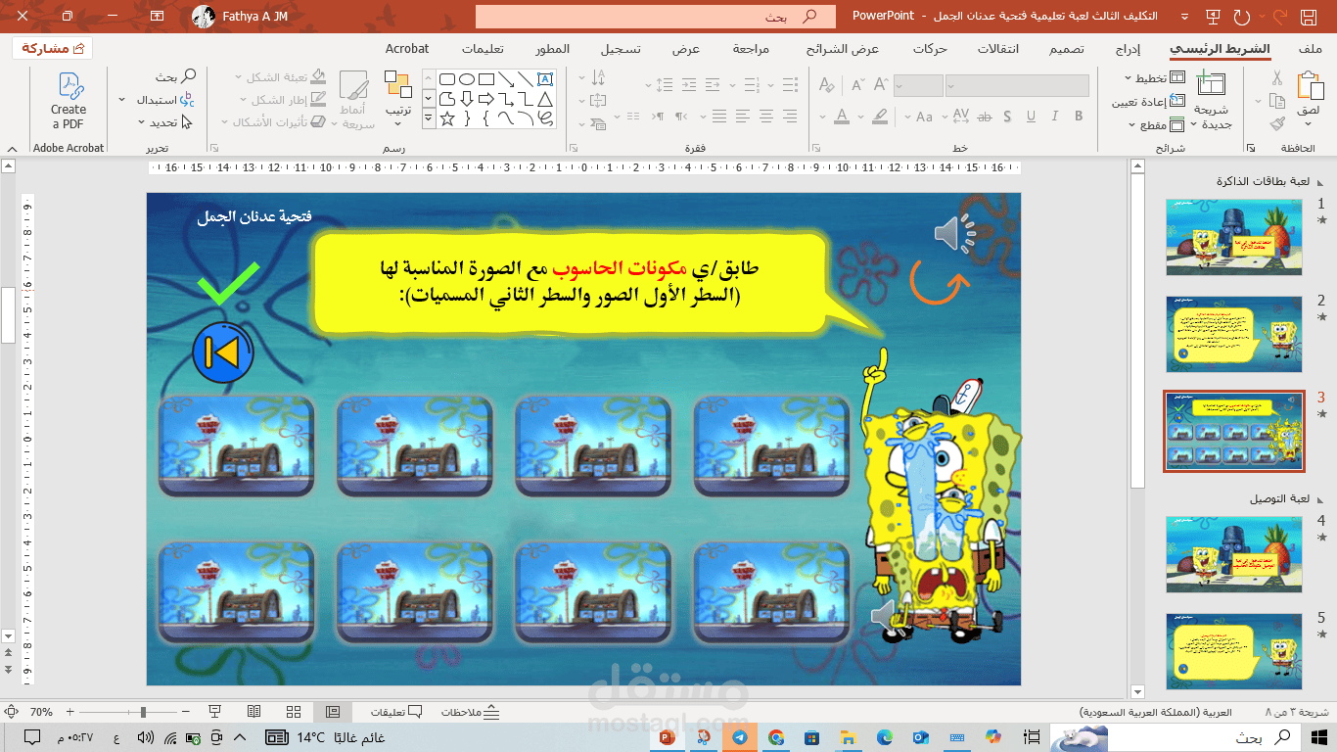Click the orange circular replay arrow on the slide

coord(940,282)
